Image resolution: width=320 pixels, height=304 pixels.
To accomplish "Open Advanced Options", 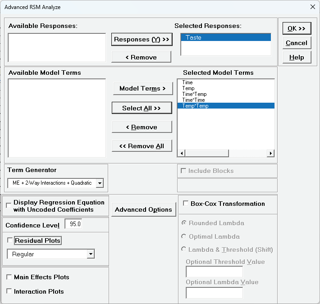I will [143, 209].
